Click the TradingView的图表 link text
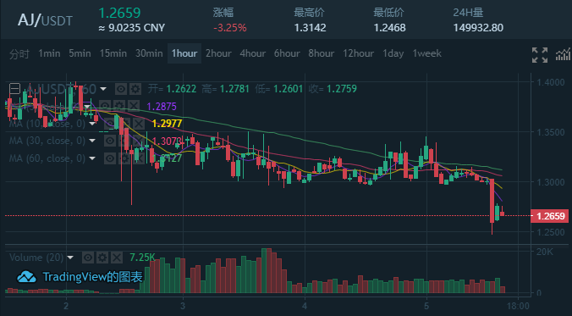The width and height of the screenshot is (572, 316). 92,277
